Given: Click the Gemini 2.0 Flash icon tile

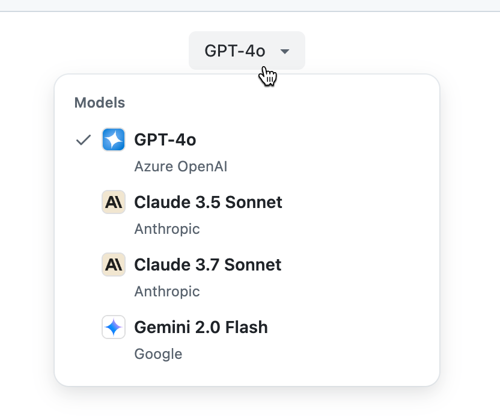Looking at the screenshot, I should (x=114, y=327).
